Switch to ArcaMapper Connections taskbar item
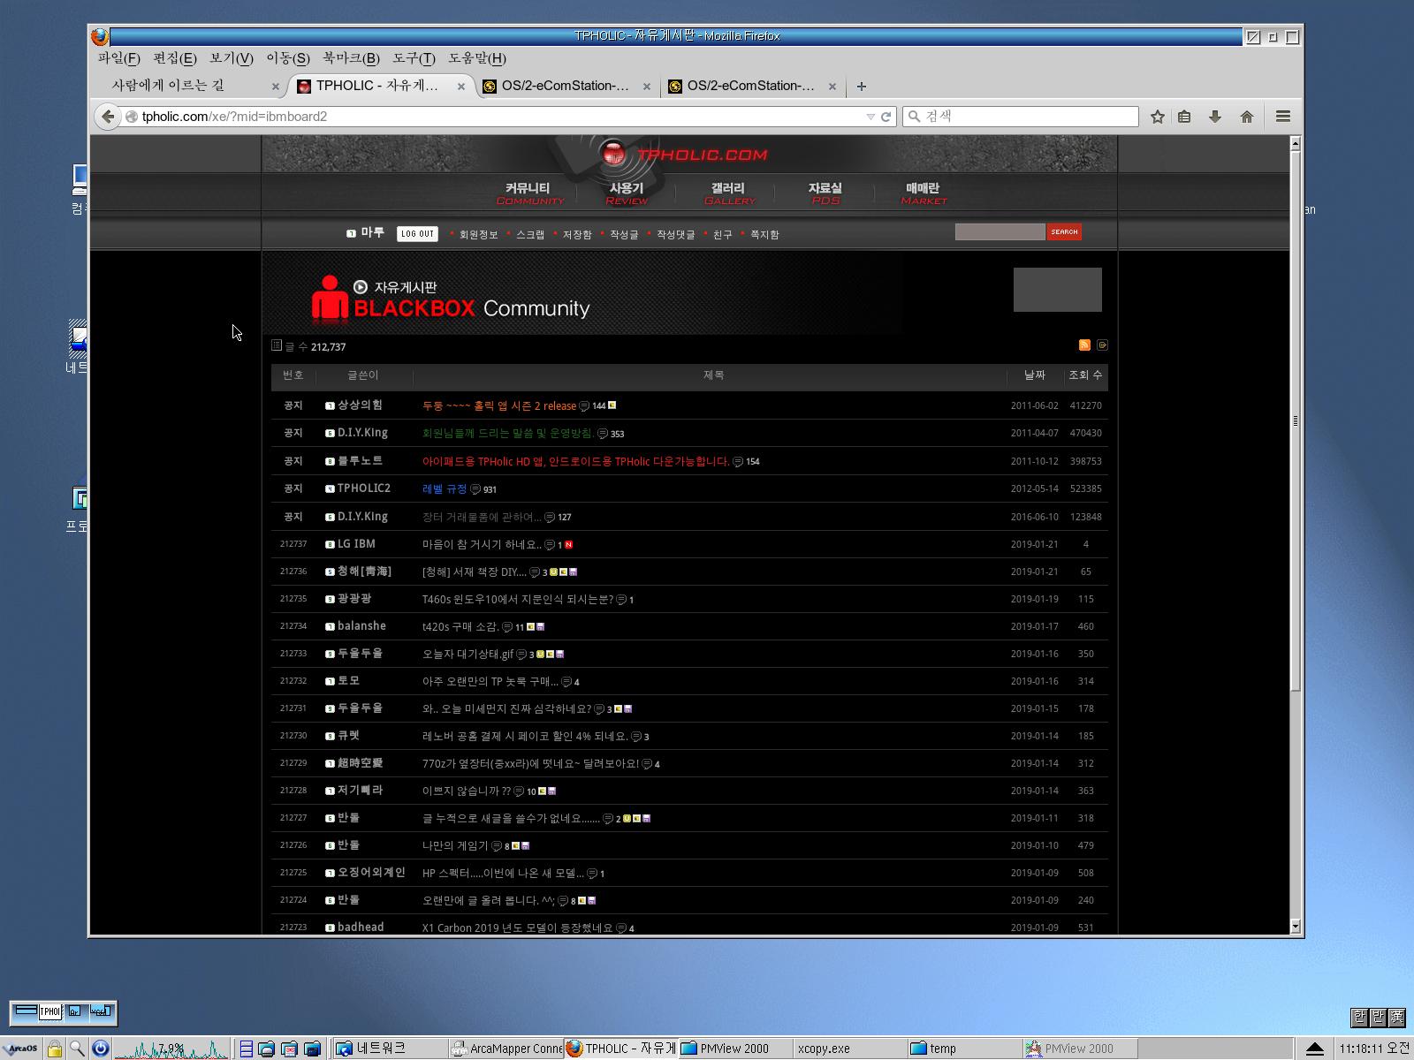 pyautogui.click(x=505, y=1049)
